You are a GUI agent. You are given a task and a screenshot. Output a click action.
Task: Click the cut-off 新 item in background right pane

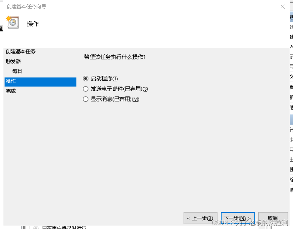pyautogui.click(x=291, y=97)
